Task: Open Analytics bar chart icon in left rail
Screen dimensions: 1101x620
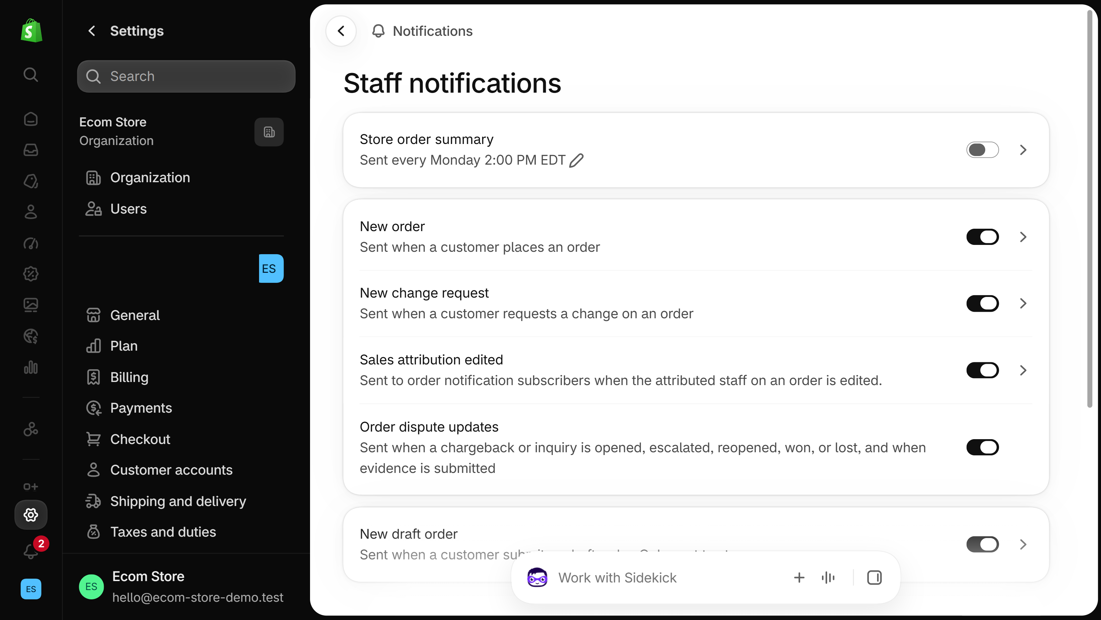Action: point(31,368)
